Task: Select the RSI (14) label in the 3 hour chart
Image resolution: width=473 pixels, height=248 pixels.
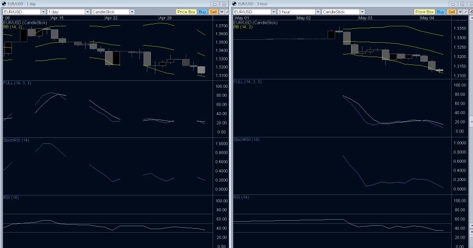Action: click(241, 197)
